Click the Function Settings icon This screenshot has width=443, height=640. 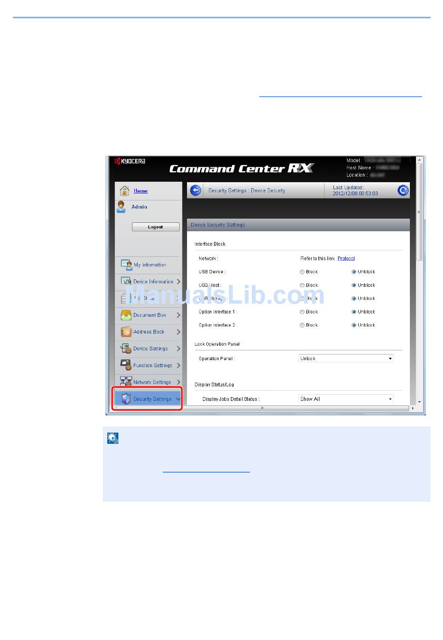pyautogui.click(x=126, y=365)
